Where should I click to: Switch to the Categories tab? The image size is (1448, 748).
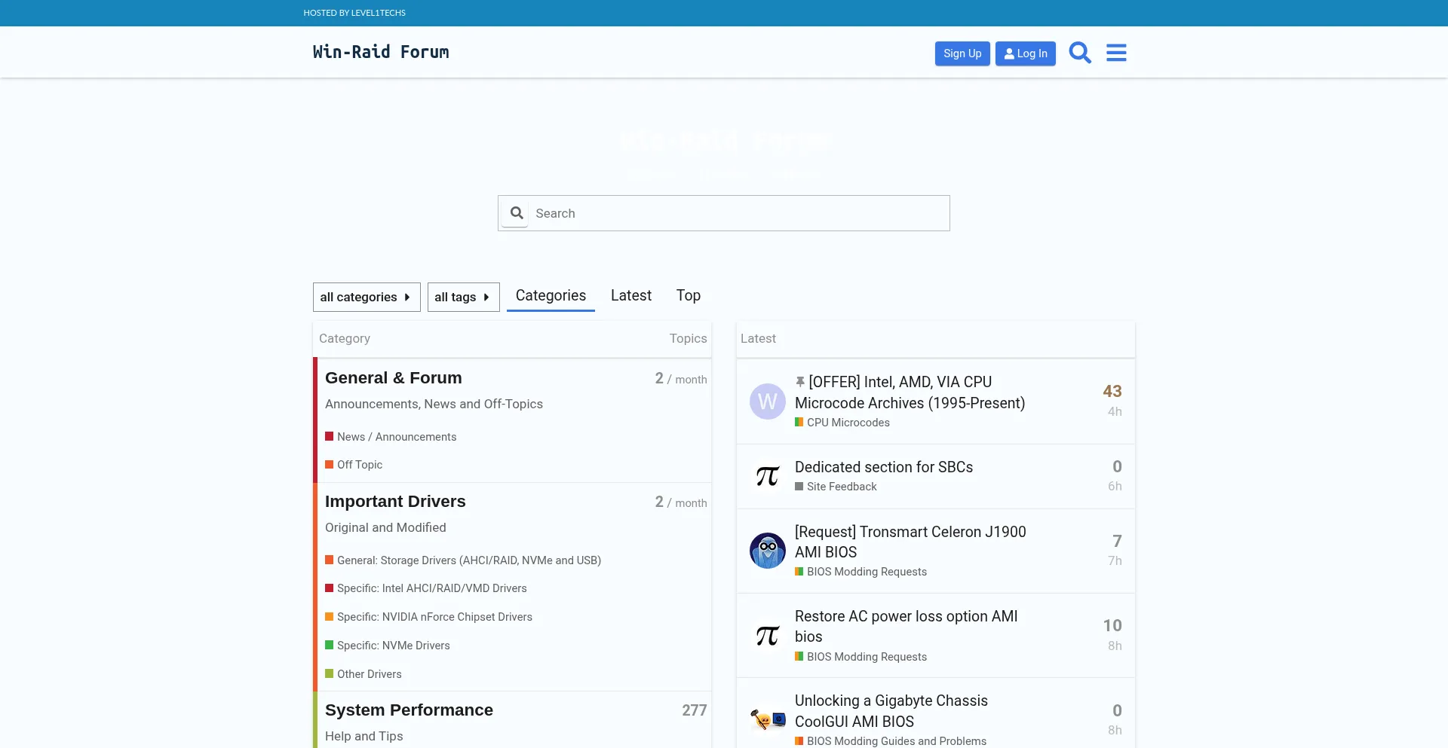pyautogui.click(x=551, y=295)
